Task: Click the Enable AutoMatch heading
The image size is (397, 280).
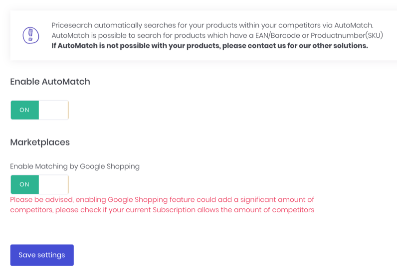Action: 50,82
